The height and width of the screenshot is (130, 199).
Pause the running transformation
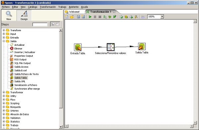[x=95, y=17]
